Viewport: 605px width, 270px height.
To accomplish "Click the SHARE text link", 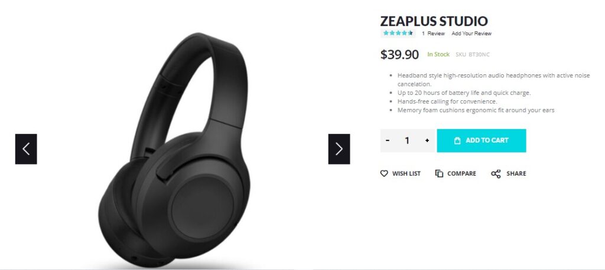I will [x=516, y=174].
